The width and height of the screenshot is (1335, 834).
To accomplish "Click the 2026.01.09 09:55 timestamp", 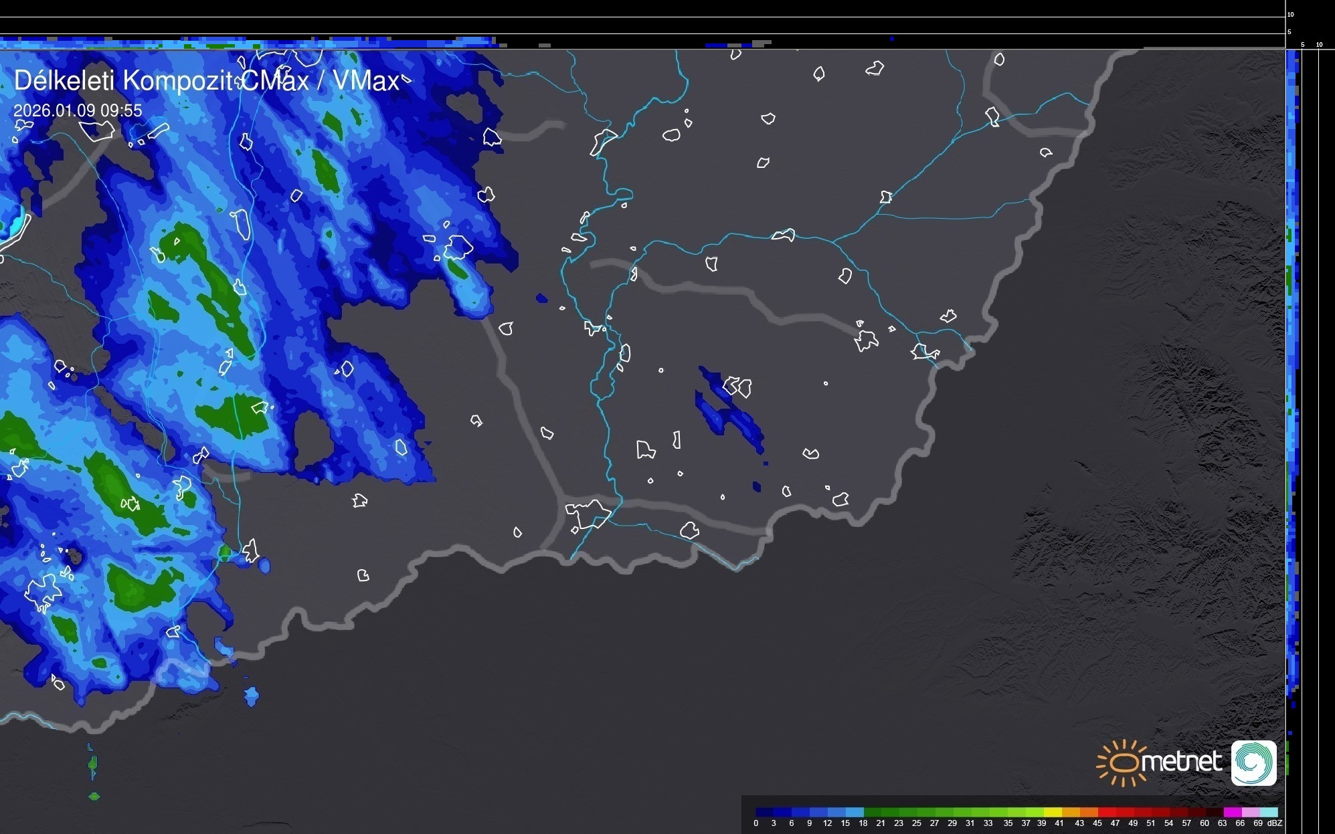I will (x=78, y=110).
